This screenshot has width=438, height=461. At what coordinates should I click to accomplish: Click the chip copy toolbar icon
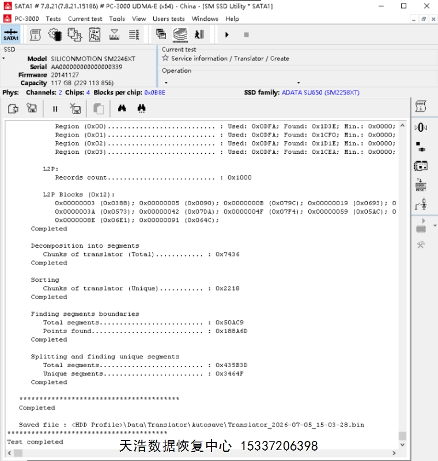coord(75,35)
